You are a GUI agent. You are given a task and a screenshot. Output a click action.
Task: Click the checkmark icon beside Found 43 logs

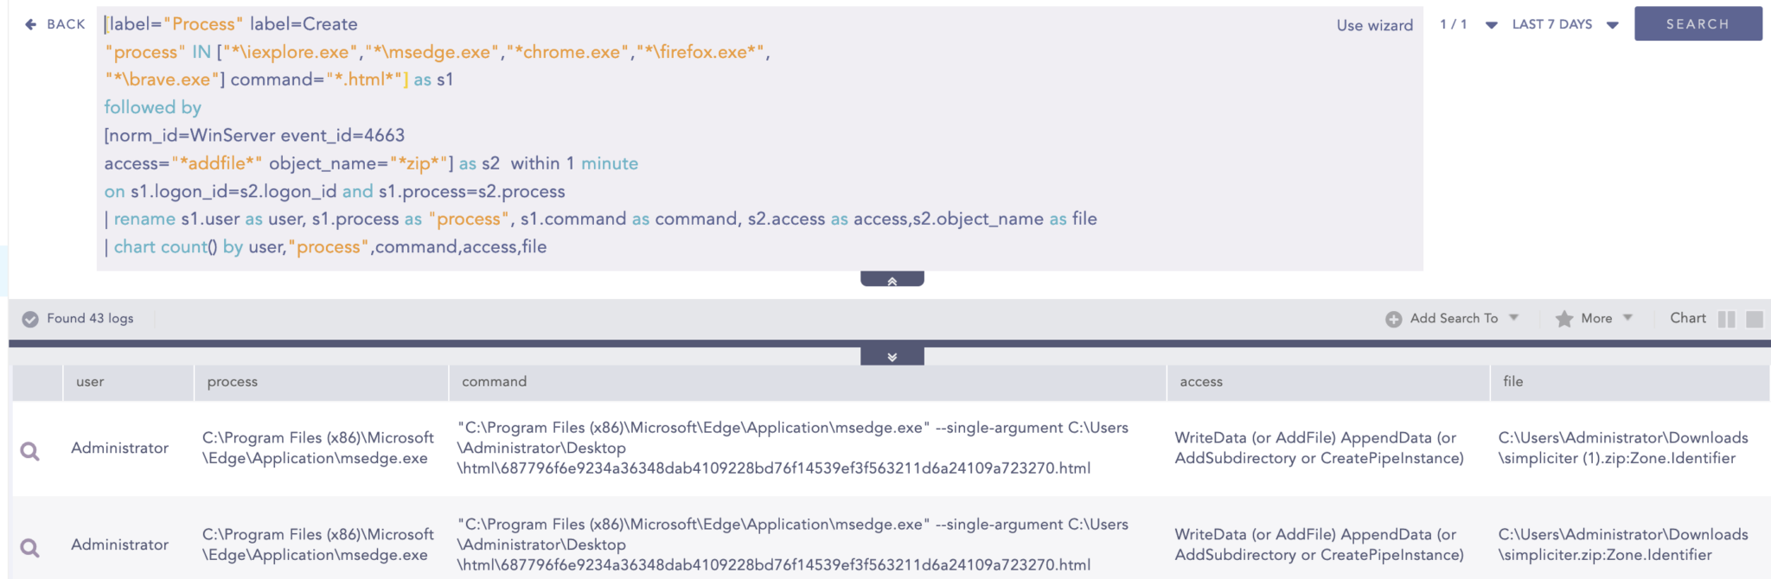pos(30,319)
